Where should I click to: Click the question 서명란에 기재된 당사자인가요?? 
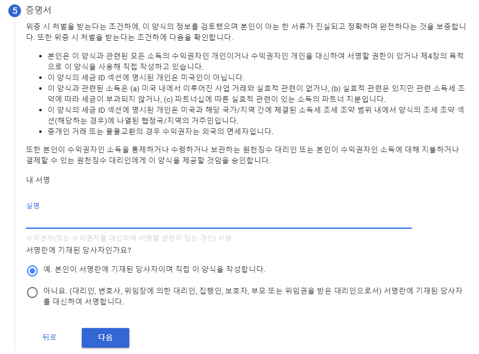[78, 250]
